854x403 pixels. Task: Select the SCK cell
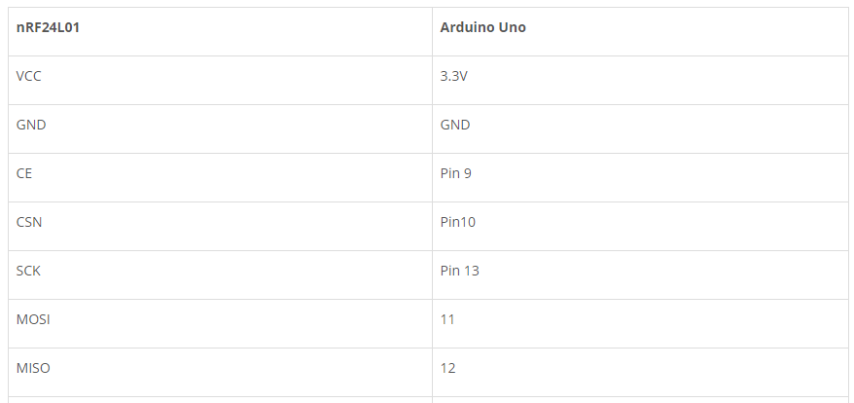click(x=220, y=275)
